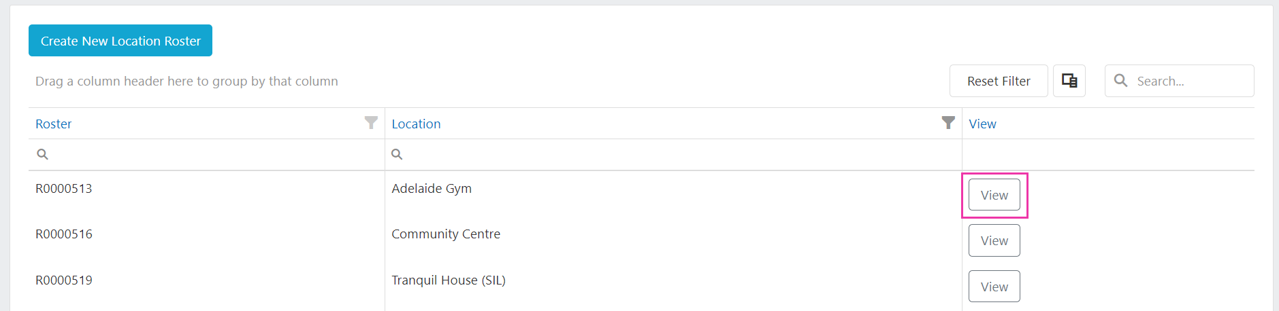Screen dimensions: 1279x311
Task: Sort by the Location column header
Action: pos(416,124)
